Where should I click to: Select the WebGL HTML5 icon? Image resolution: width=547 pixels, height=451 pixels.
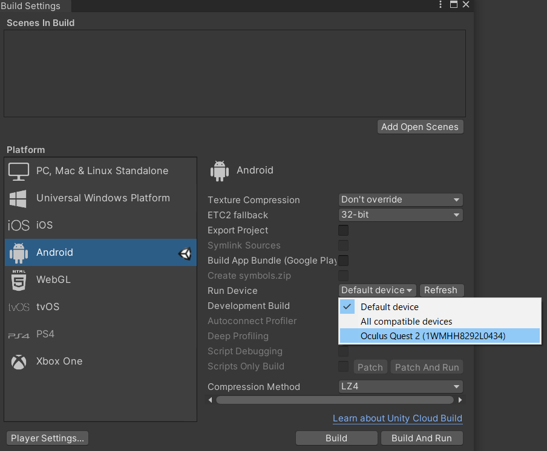click(19, 280)
